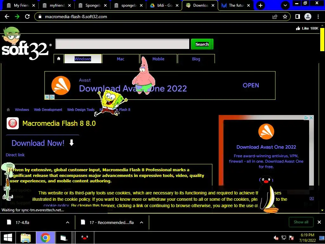Screen dimensions: 325x244
Task: Open the Pingu taskbar app icon
Action: pos(84,238)
